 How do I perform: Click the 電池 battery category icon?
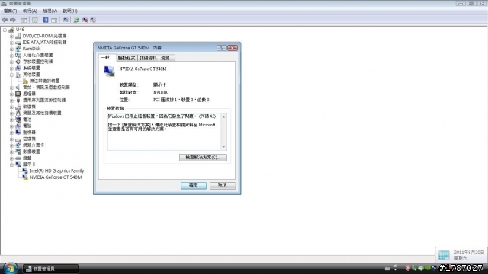[x=18, y=119]
